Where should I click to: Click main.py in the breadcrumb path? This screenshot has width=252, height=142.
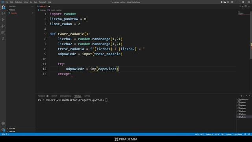point(43,10)
